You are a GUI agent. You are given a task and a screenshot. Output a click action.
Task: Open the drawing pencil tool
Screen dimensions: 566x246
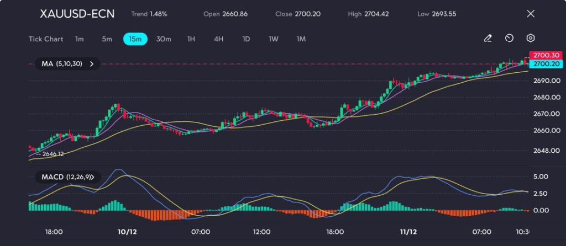pyautogui.click(x=488, y=39)
